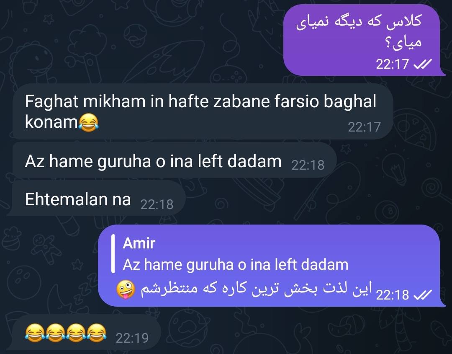Click the 22:18 timestamp next to 'Ehtemalan na'
Image resolution: width=452 pixels, height=354 pixels.
pos(157,204)
